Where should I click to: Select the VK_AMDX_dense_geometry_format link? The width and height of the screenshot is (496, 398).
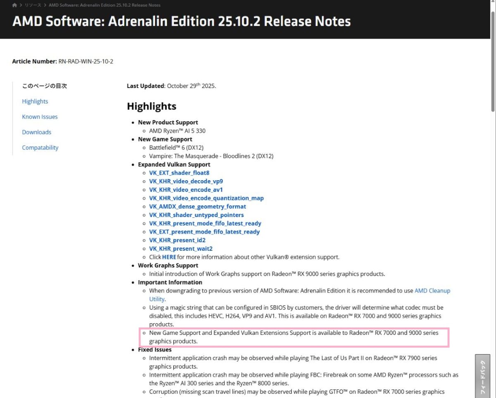point(197,206)
